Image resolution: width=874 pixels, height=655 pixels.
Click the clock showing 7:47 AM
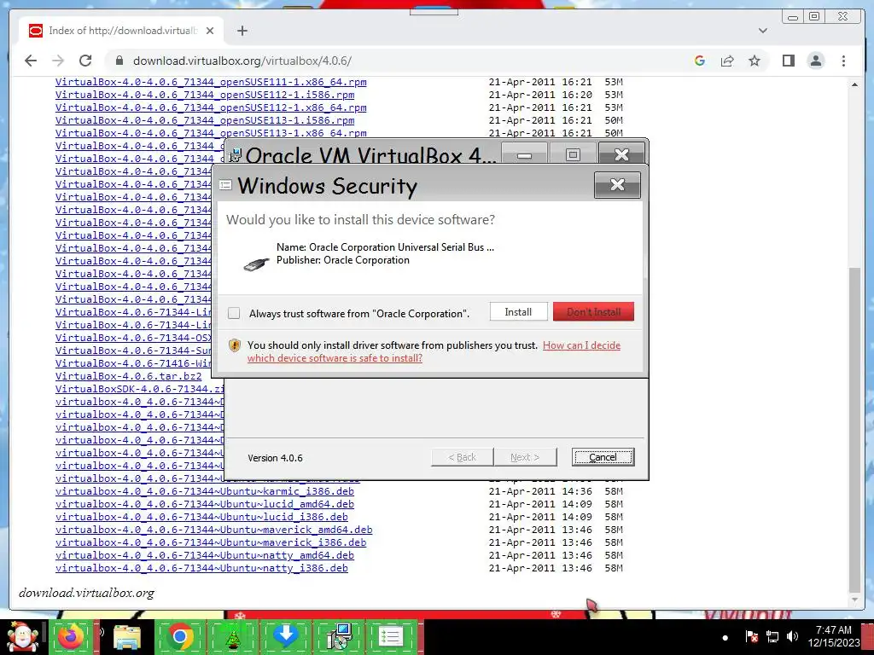tap(834, 630)
